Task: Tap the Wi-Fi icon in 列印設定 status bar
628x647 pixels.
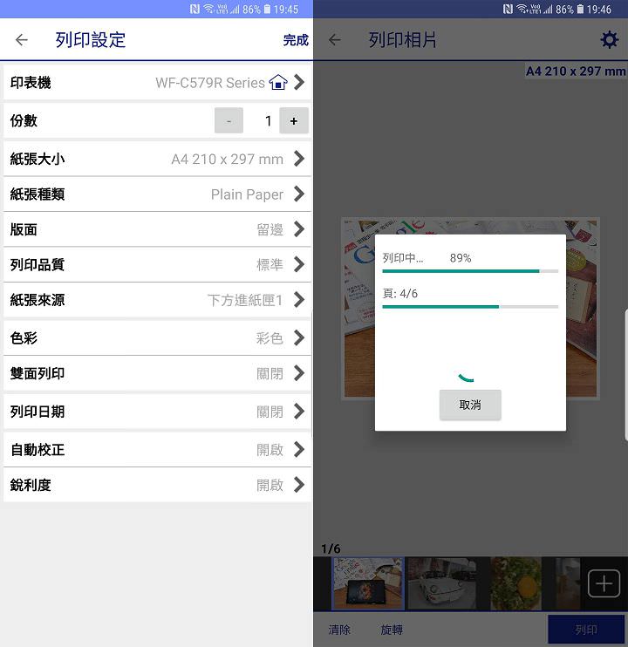Action: pyautogui.click(x=208, y=9)
